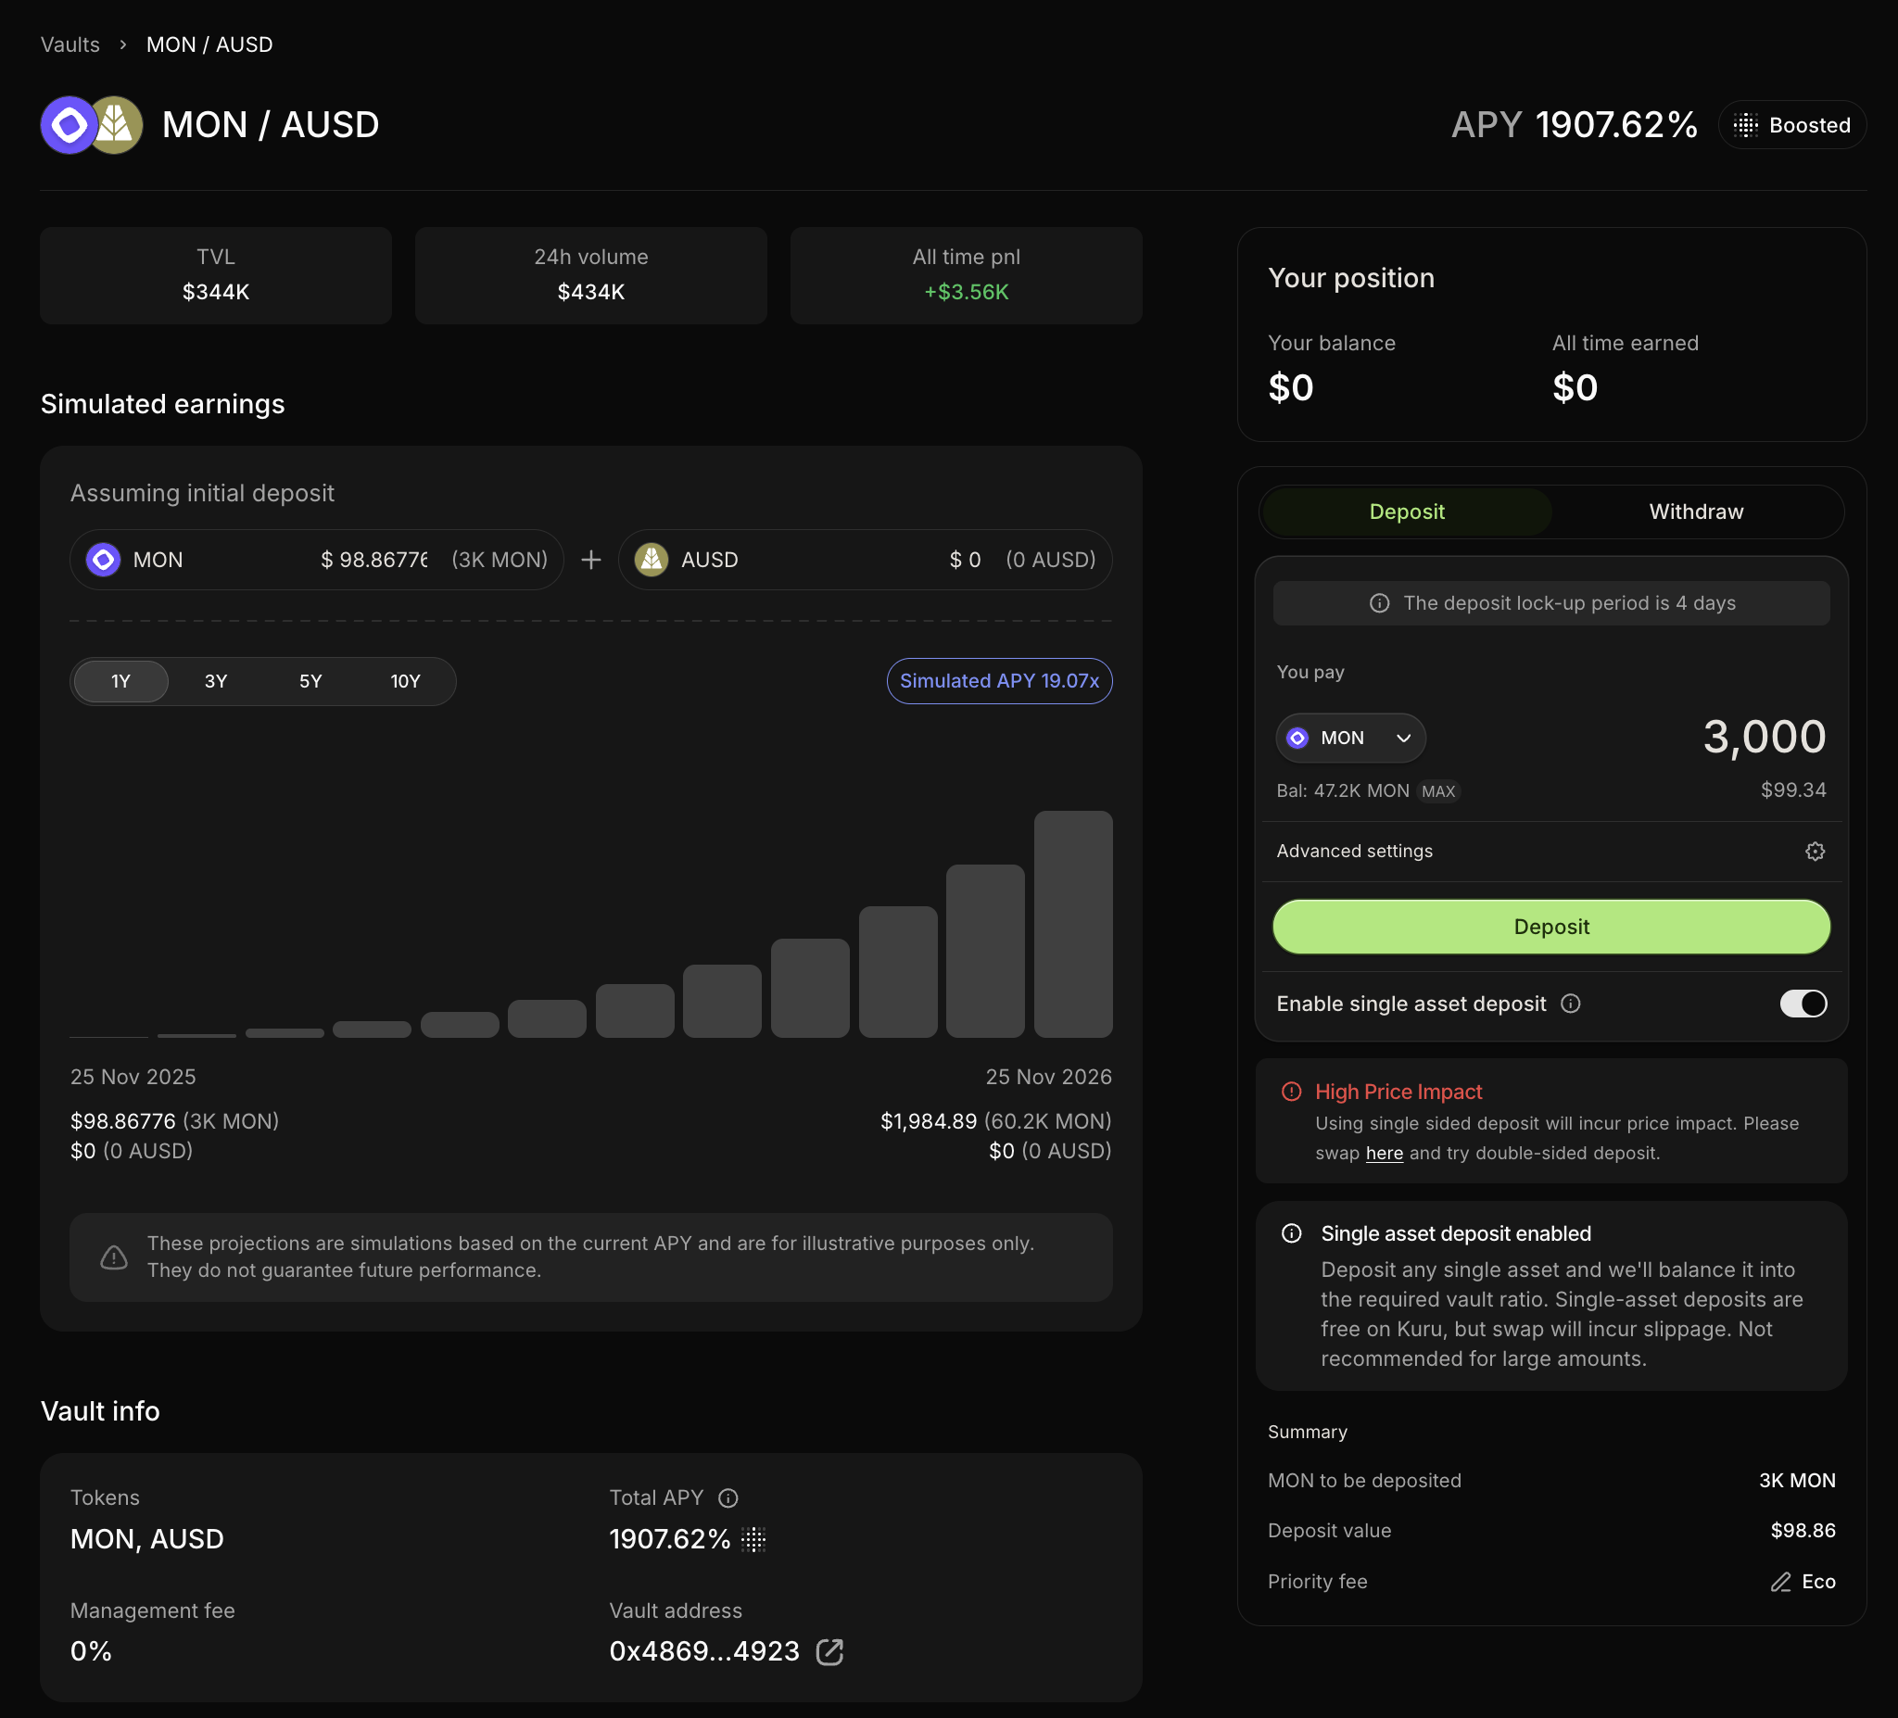Click the 'here' swap link
The image size is (1898, 1718).
point(1383,1153)
